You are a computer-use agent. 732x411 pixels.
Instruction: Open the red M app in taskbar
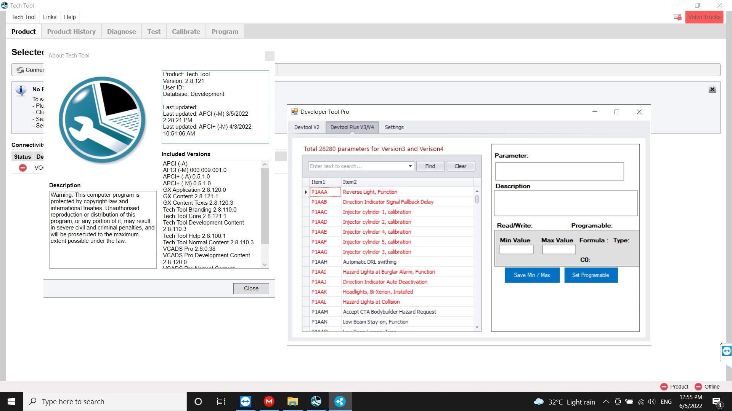pos(269,401)
